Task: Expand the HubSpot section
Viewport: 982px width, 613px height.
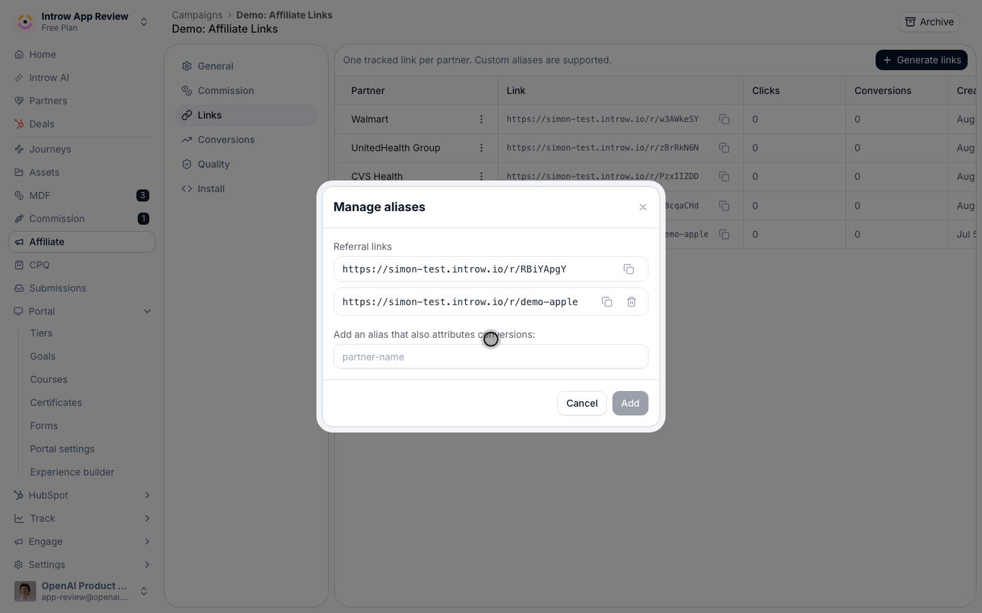Action: tap(147, 495)
